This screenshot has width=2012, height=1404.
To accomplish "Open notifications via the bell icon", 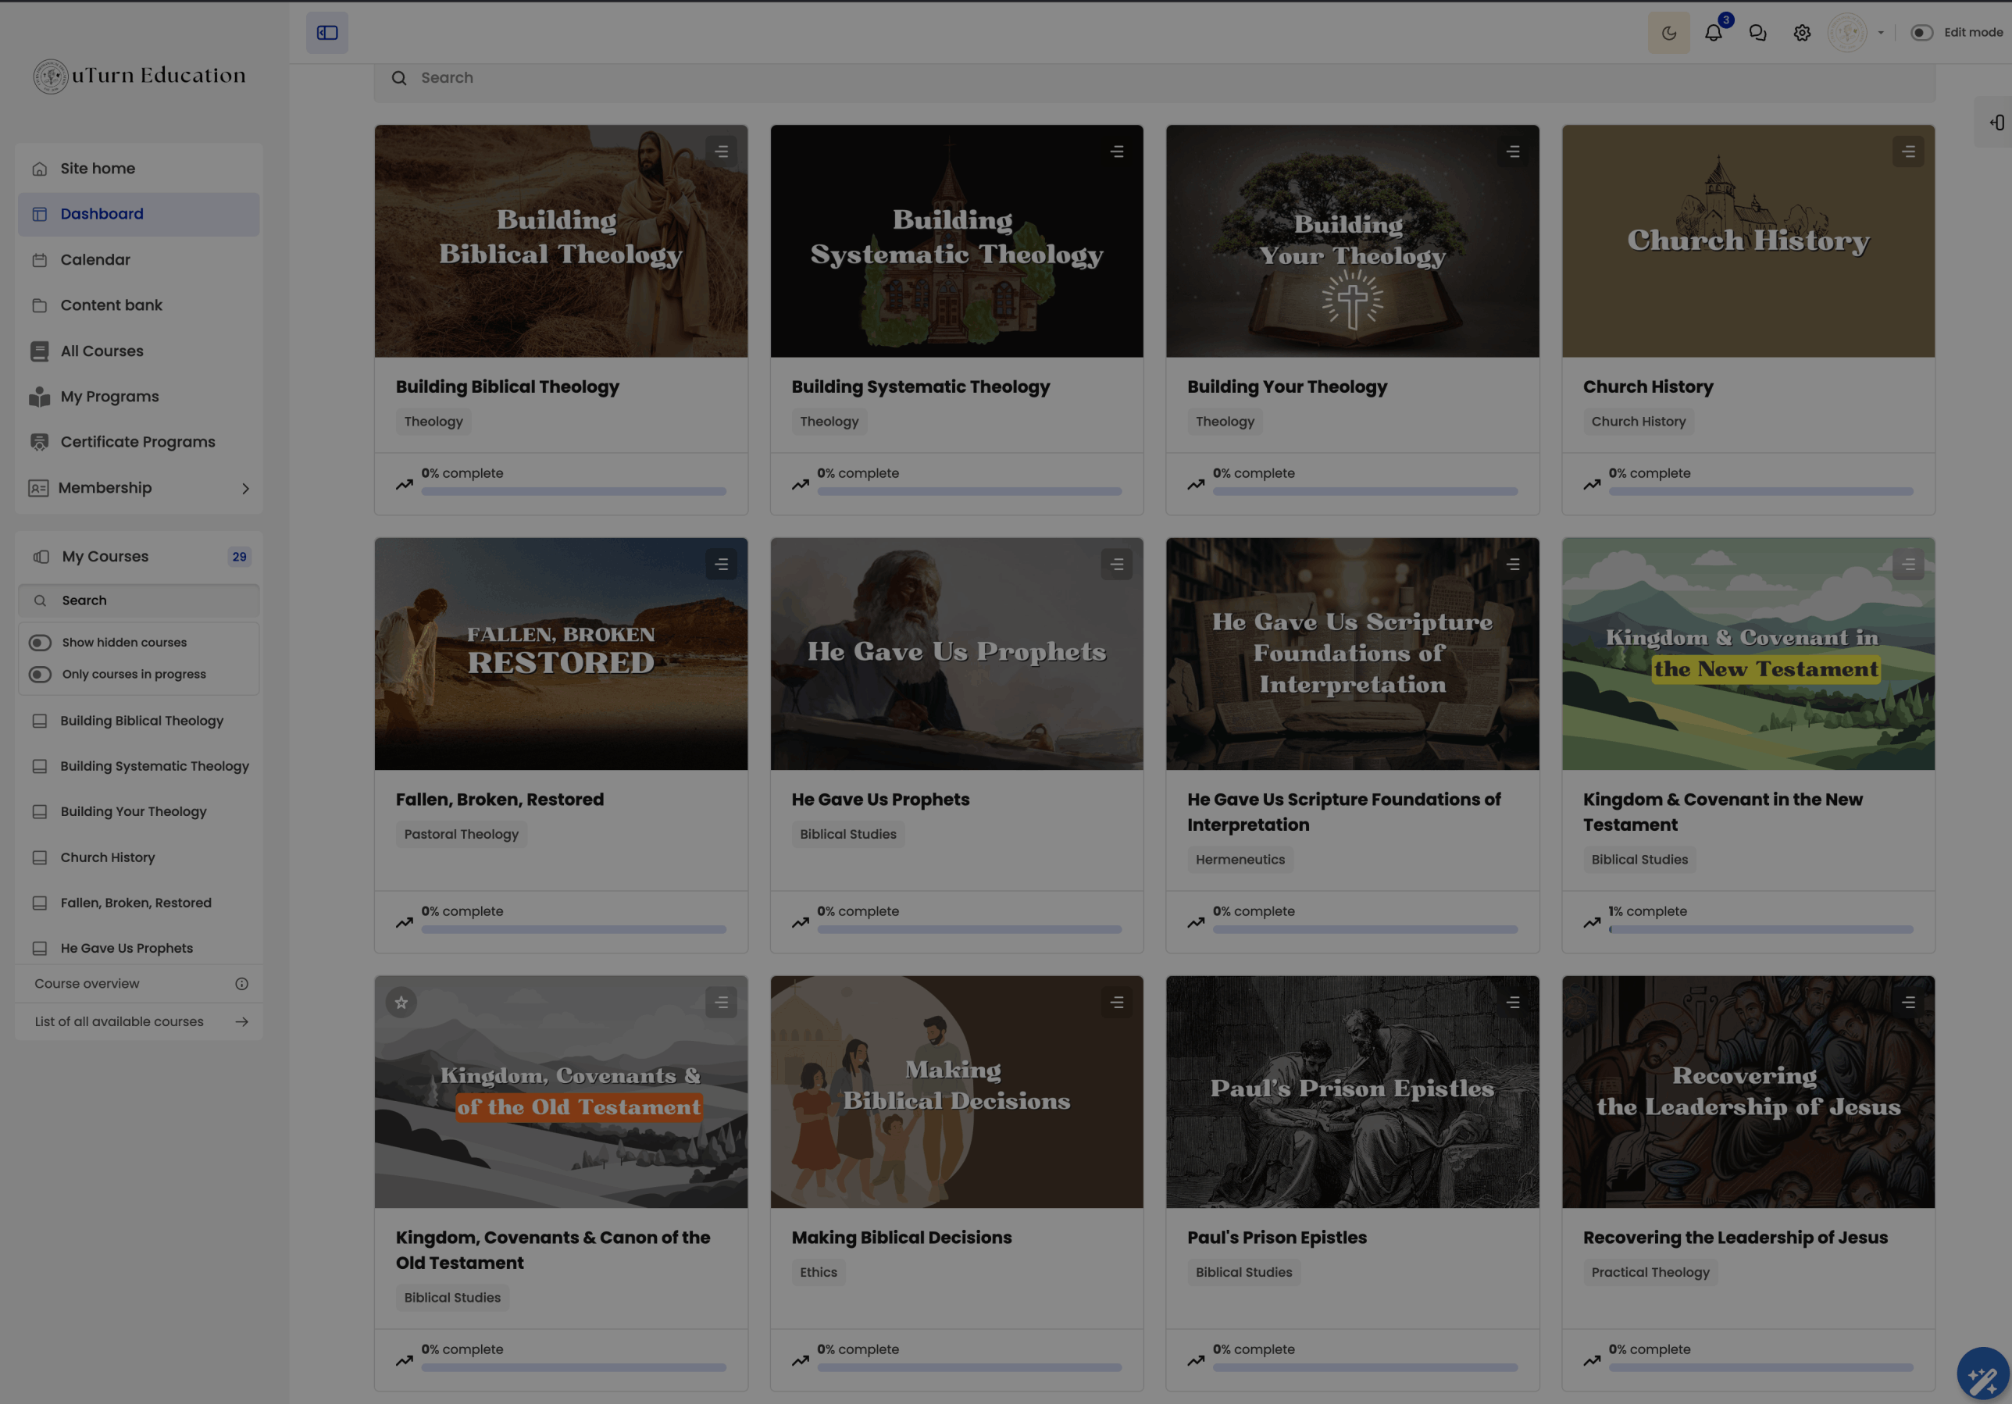I will (x=1713, y=33).
